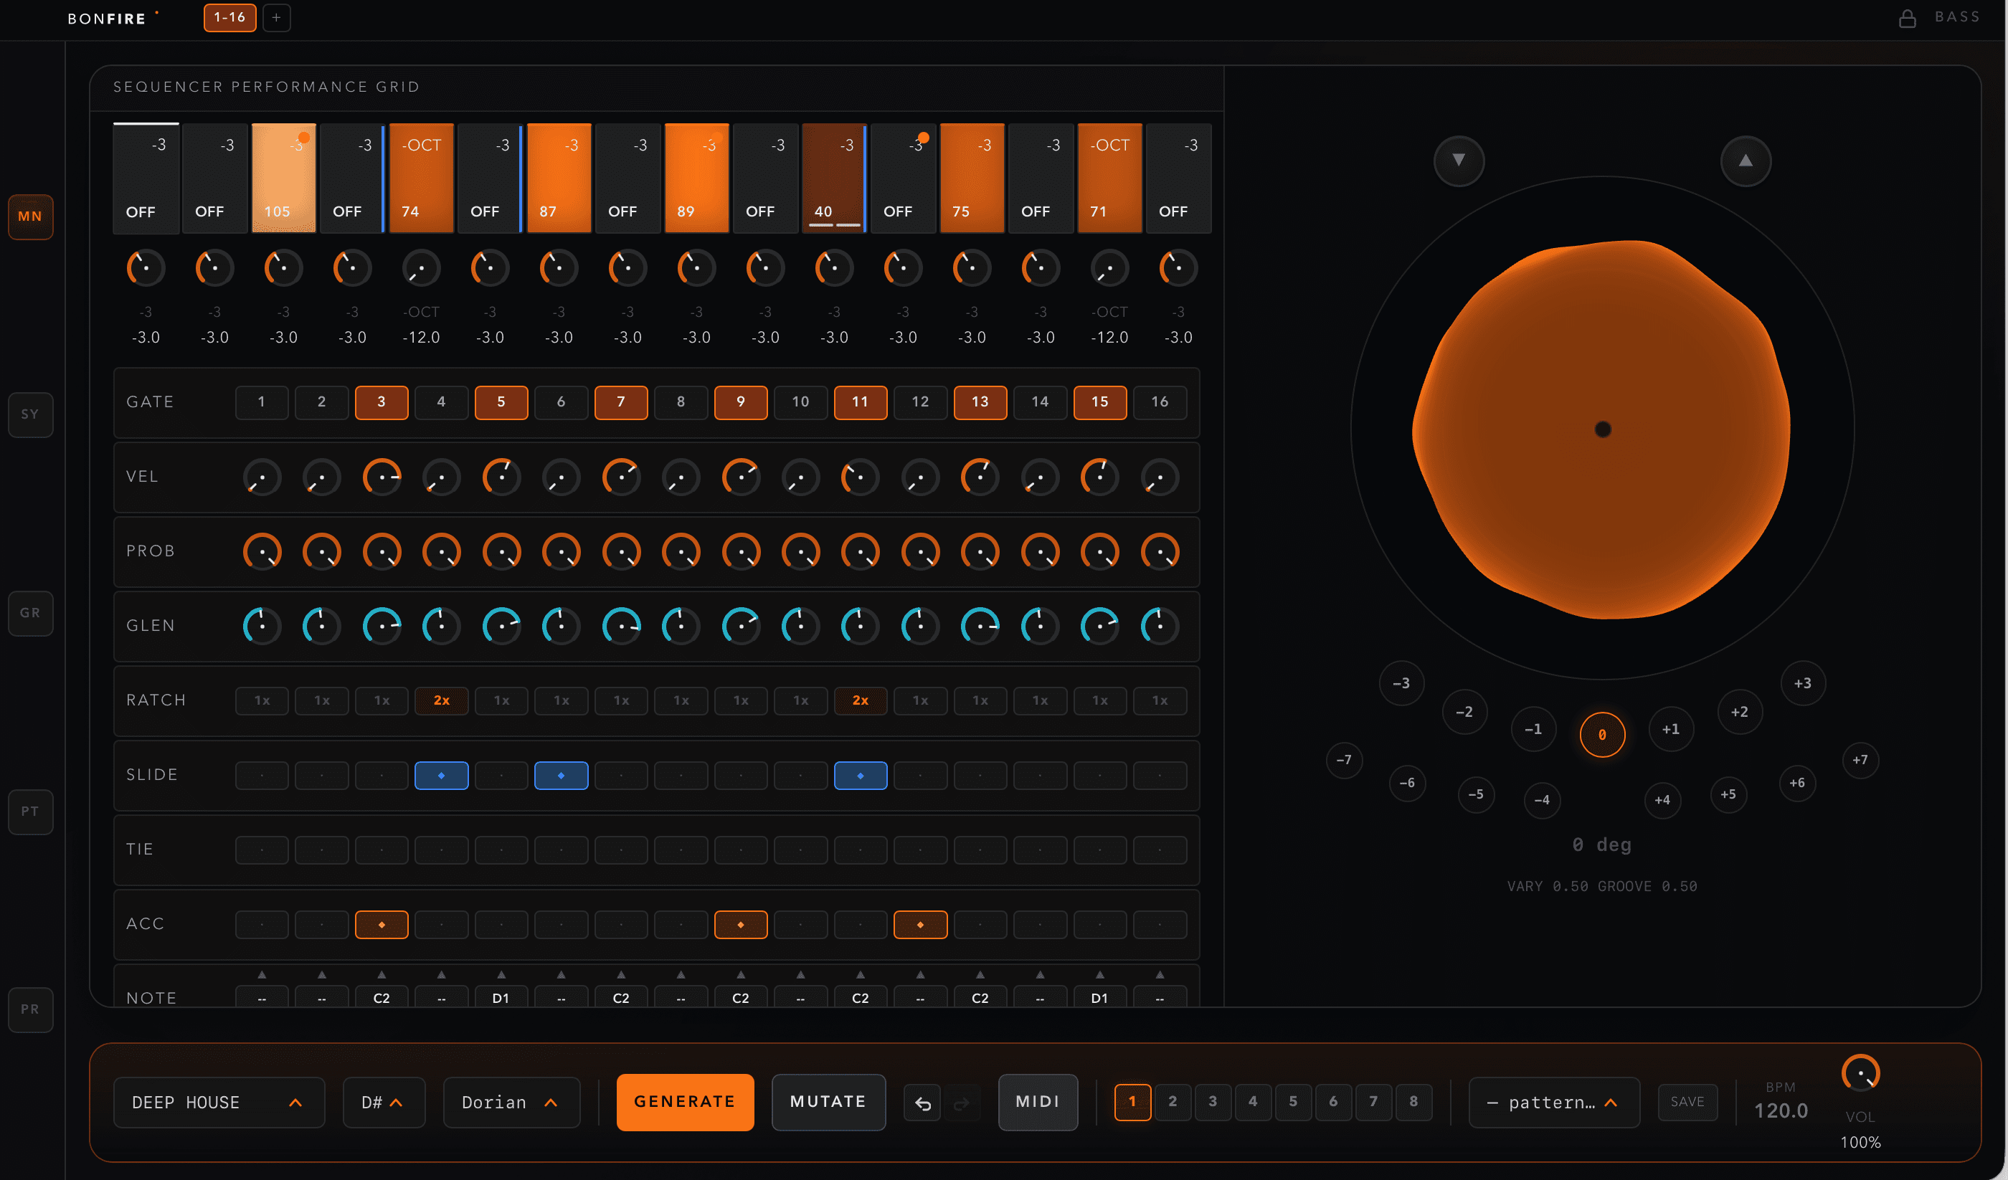Click the undo arrow icon
The image size is (2008, 1180).
(x=923, y=1103)
